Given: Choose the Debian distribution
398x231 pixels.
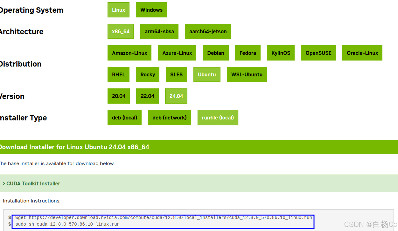Looking at the screenshot, I should pos(216,53).
